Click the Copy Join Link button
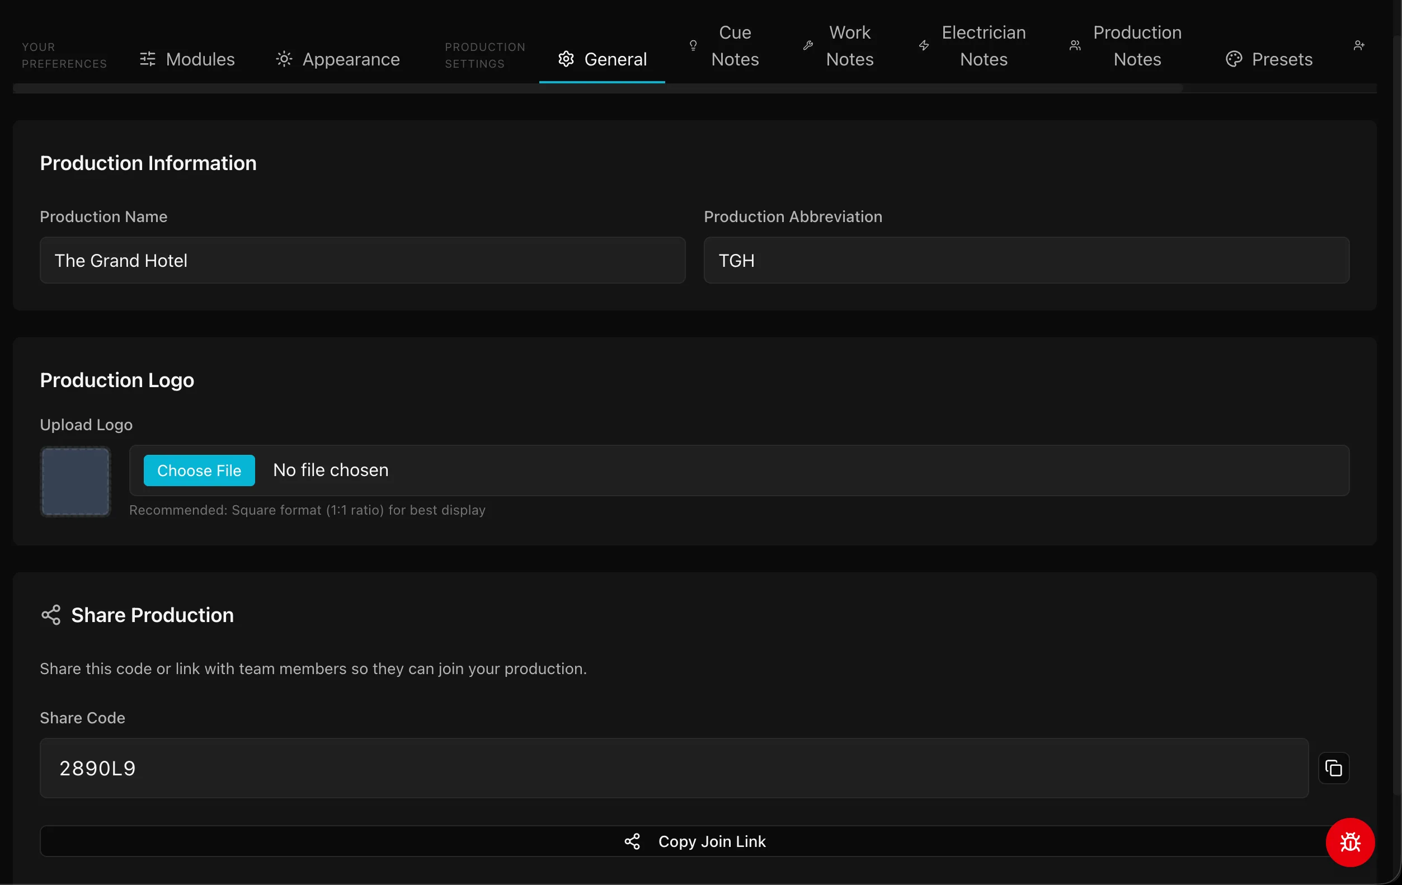The height and width of the screenshot is (885, 1402). pos(694,841)
